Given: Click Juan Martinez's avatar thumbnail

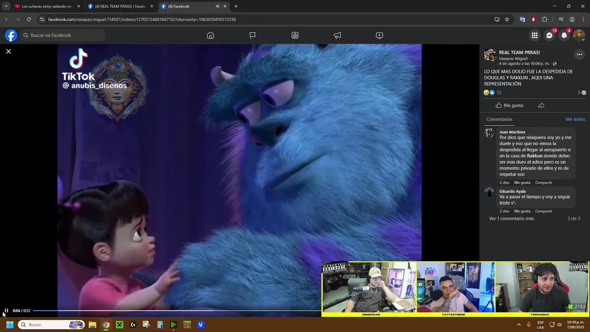Looking at the screenshot, I should pos(490,133).
